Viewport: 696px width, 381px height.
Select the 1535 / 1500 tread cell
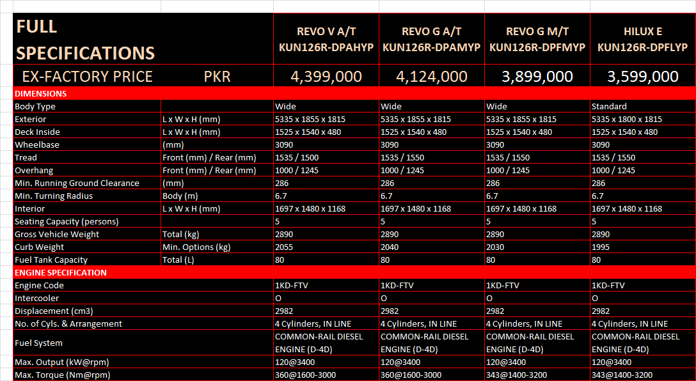click(x=326, y=157)
